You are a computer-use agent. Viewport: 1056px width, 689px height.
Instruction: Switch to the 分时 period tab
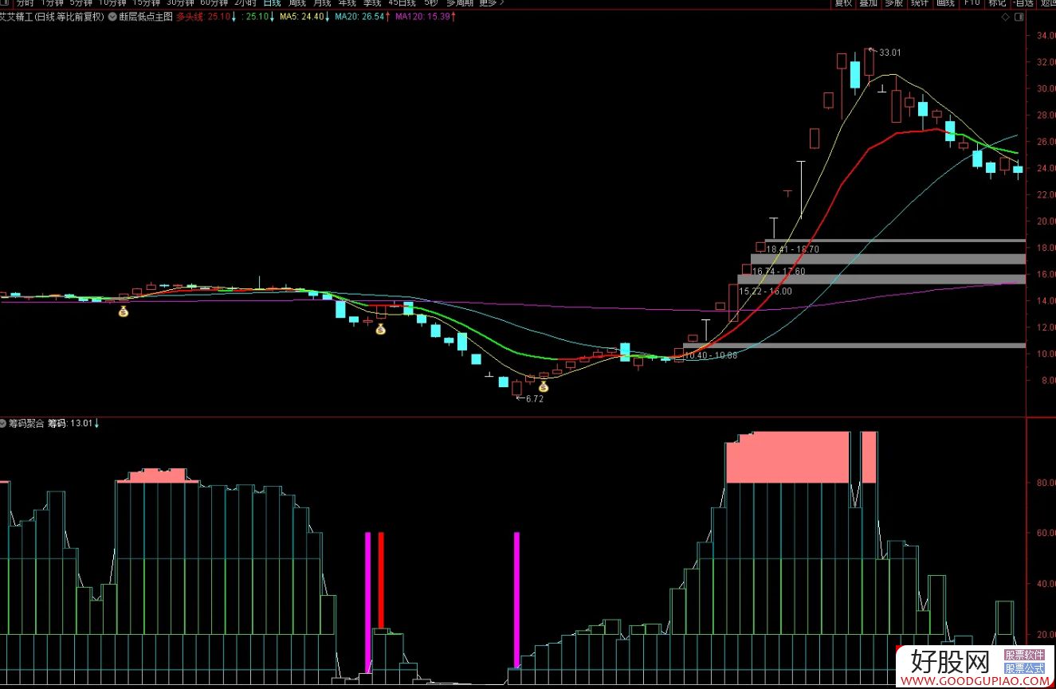pos(25,3)
